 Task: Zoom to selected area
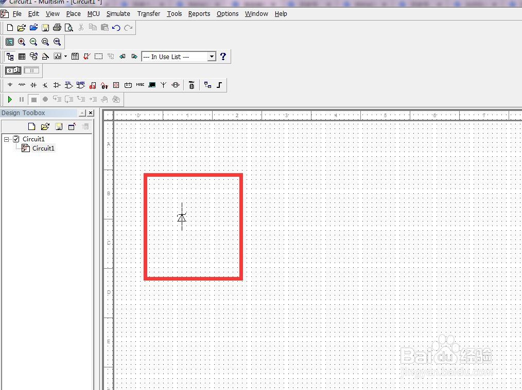45,42
